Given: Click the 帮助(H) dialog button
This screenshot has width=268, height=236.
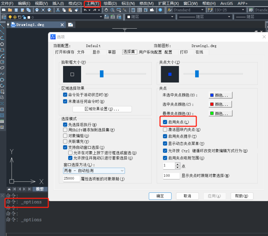Looking at the screenshot, I should pyautogui.click(x=242, y=196).
